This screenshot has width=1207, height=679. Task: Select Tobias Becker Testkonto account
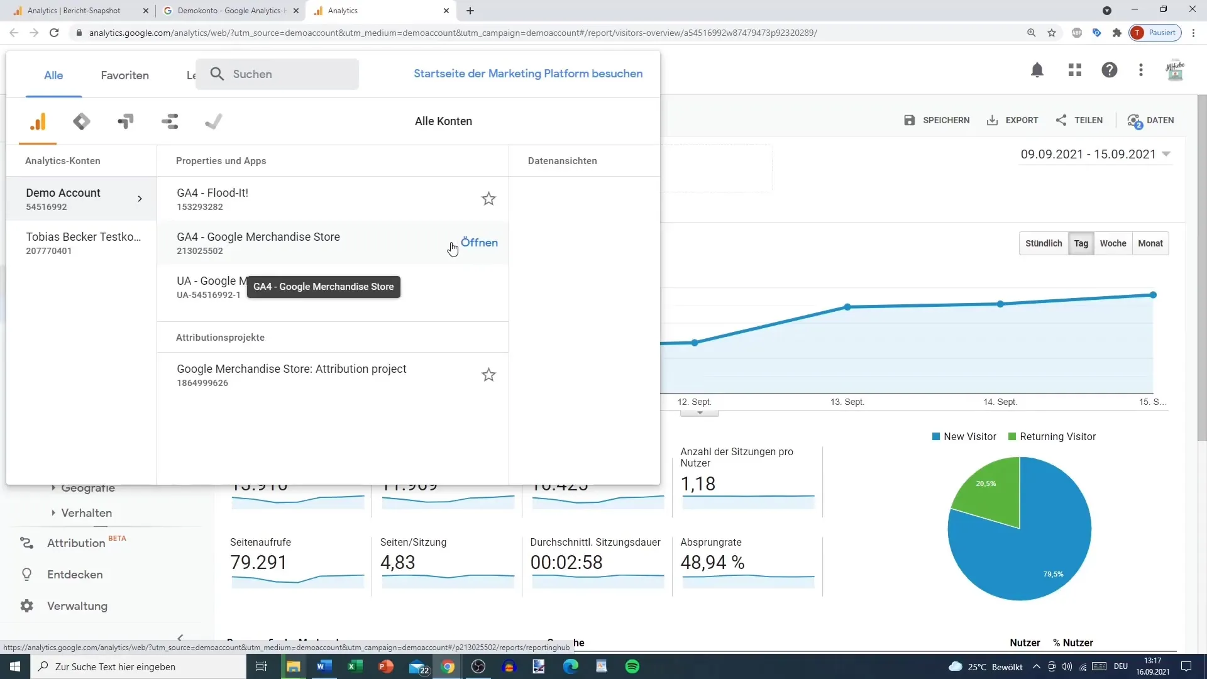click(81, 243)
